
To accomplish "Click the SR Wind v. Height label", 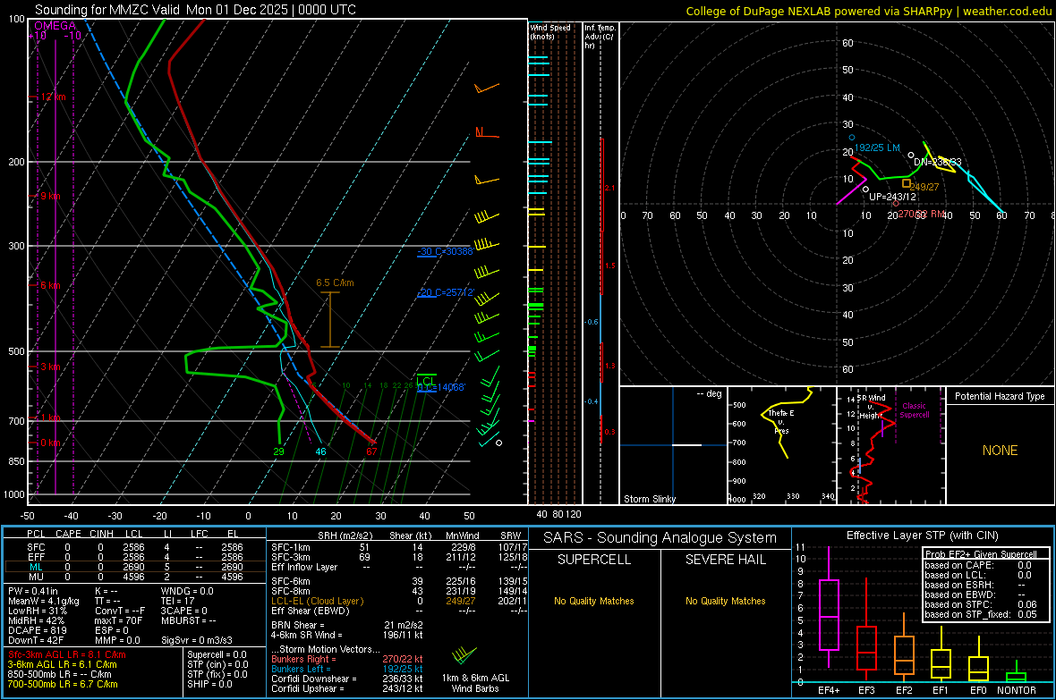I will [x=871, y=407].
